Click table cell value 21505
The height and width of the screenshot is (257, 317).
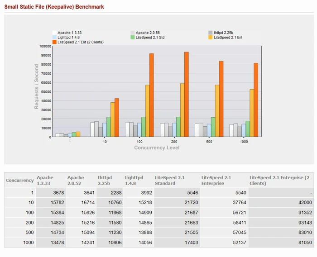coord(191,232)
